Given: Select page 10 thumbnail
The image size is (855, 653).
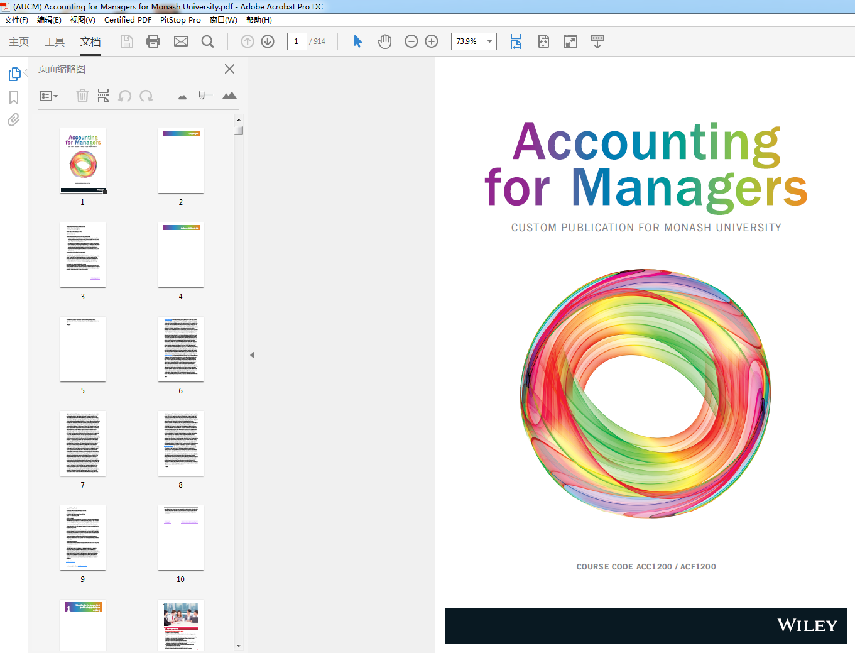Looking at the screenshot, I should click(181, 538).
